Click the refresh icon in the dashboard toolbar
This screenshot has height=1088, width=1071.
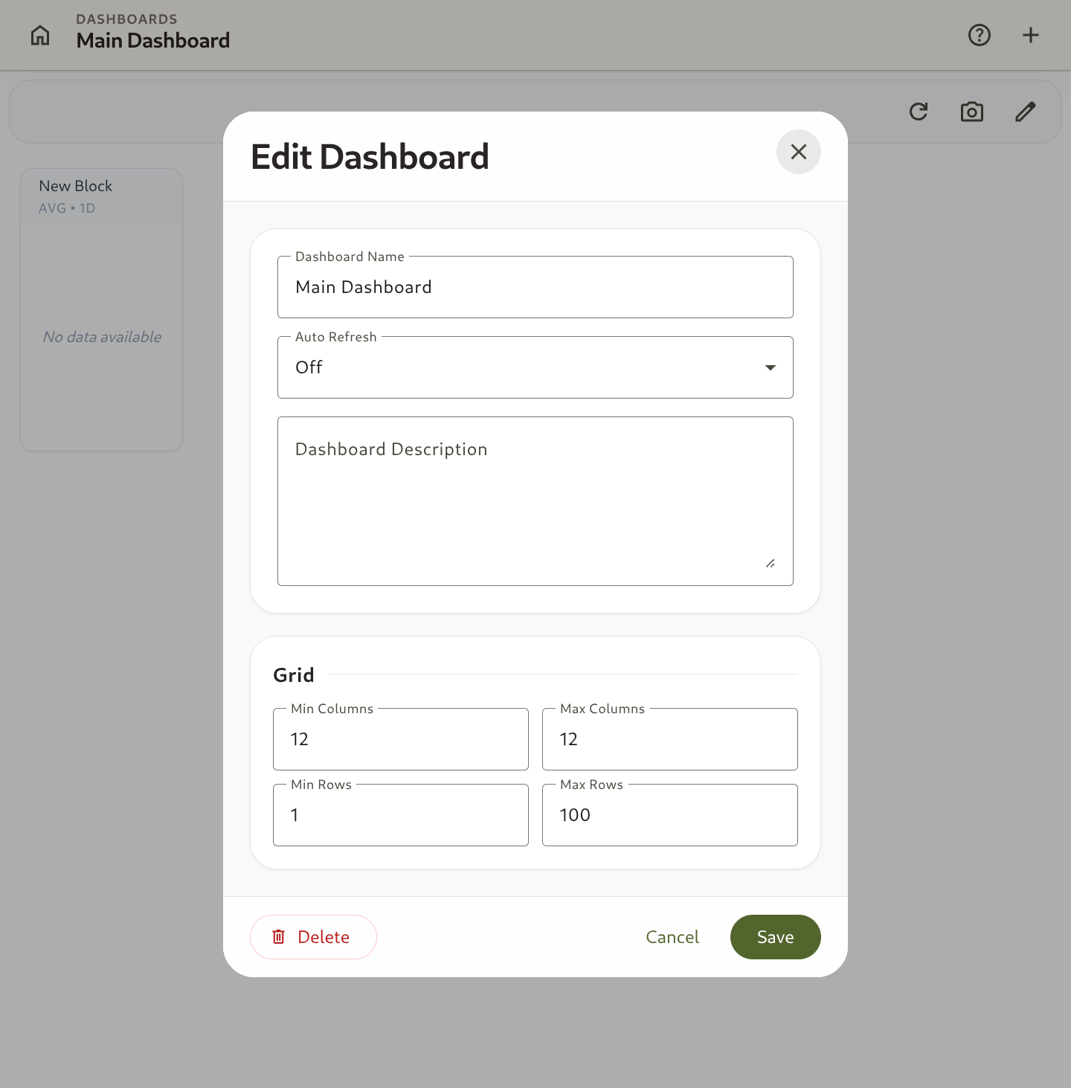click(919, 112)
